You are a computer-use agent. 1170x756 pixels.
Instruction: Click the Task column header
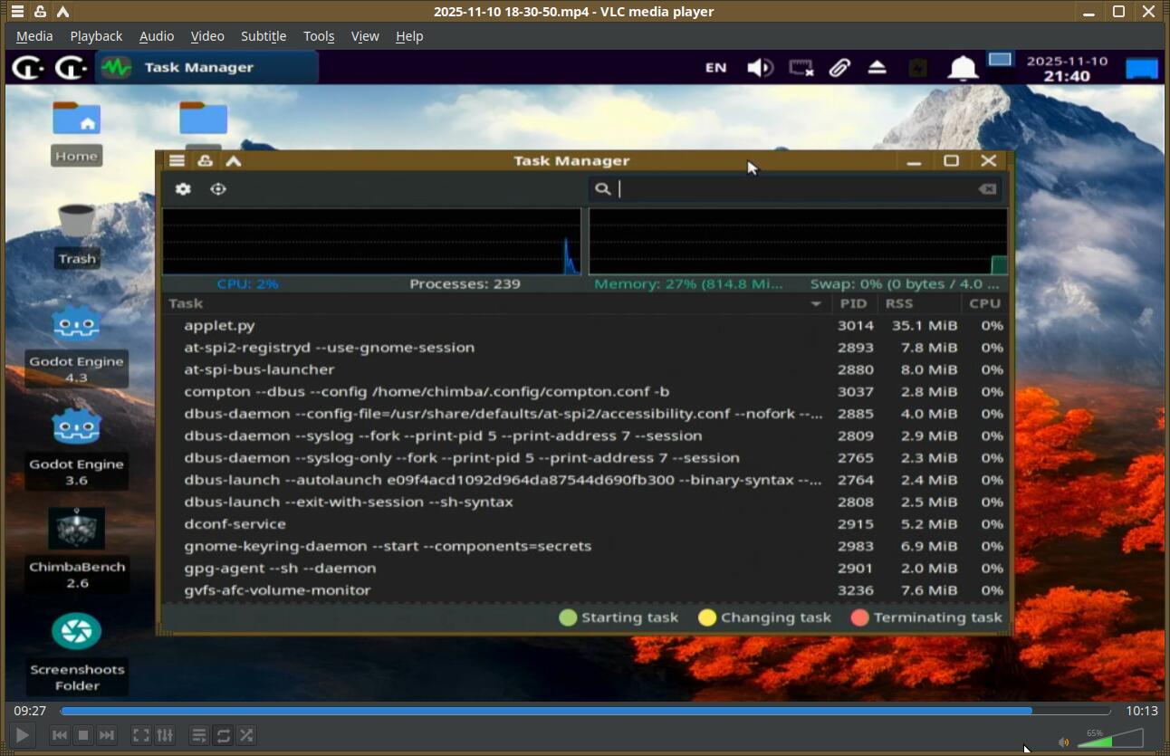(x=496, y=303)
